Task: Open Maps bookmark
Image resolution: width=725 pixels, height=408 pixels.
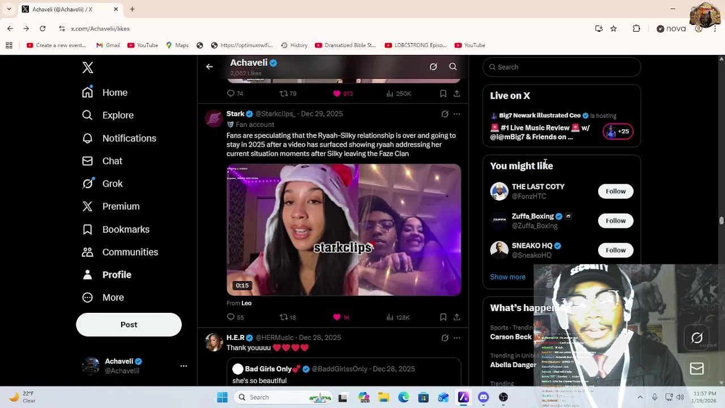Action: (177, 45)
